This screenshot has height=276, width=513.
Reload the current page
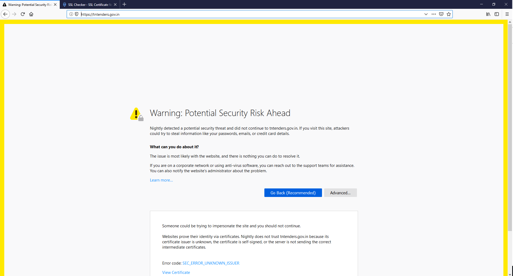[23, 14]
